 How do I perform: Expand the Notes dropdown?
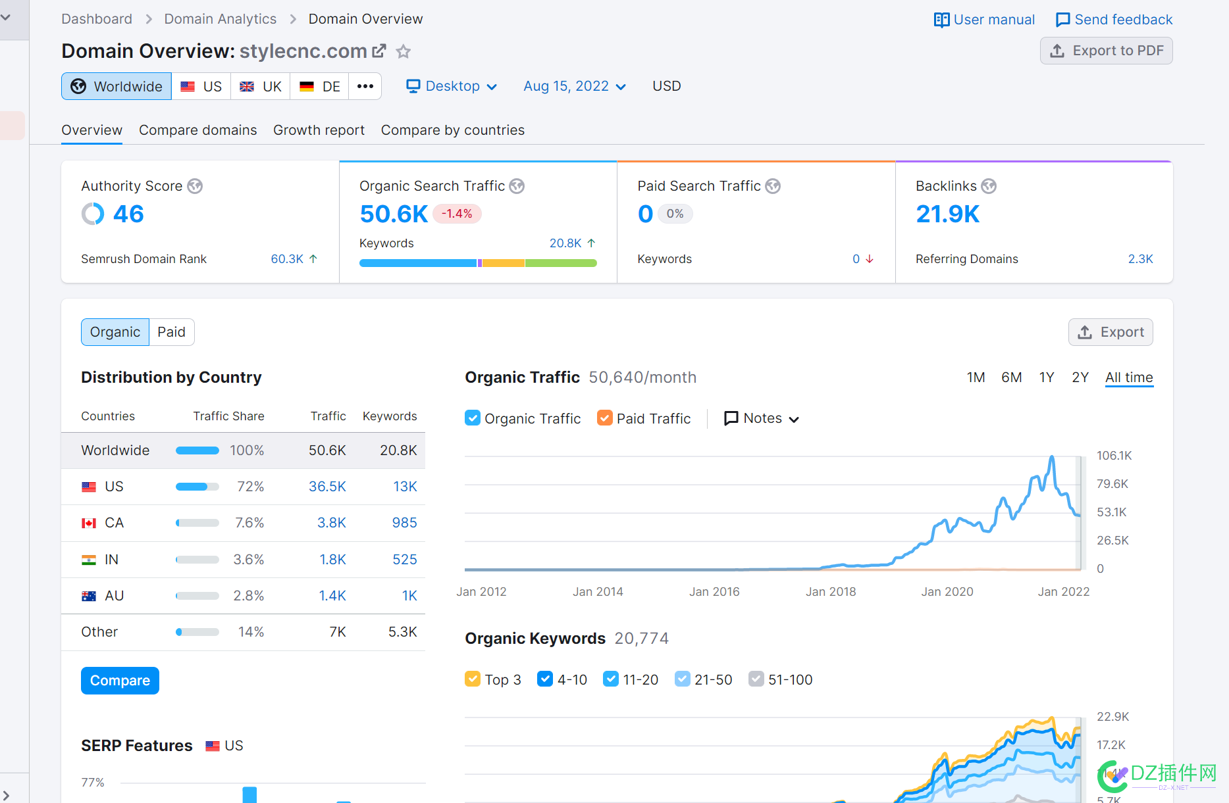(762, 418)
